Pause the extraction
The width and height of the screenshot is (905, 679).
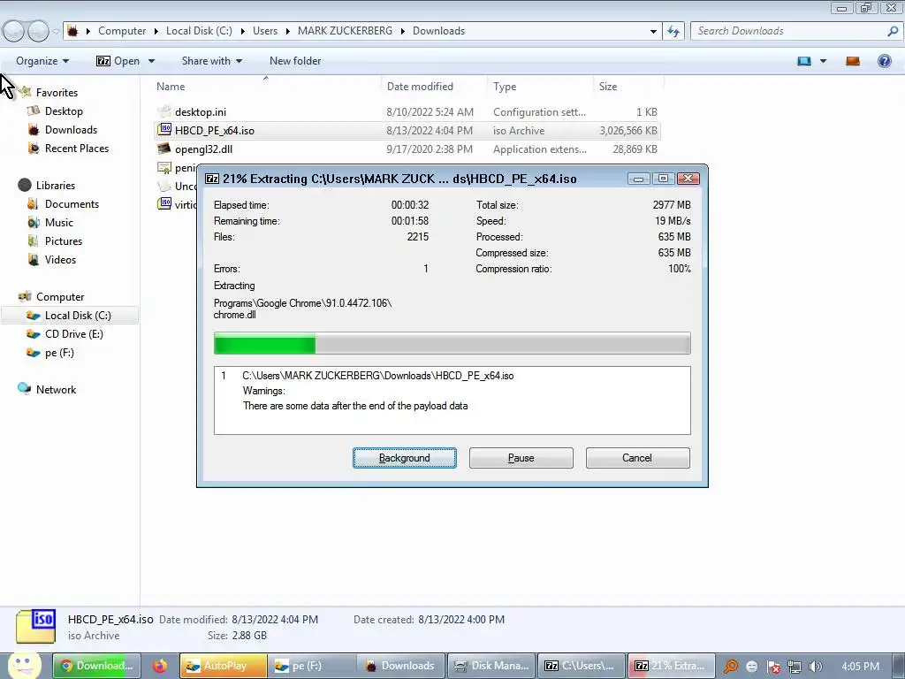pyautogui.click(x=521, y=458)
